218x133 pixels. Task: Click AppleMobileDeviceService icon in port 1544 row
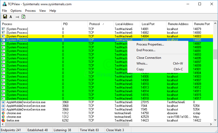pyautogui.click(x=3, y=106)
